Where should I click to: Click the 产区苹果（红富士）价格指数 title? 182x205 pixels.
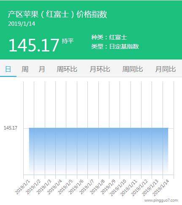click(x=57, y=14)
